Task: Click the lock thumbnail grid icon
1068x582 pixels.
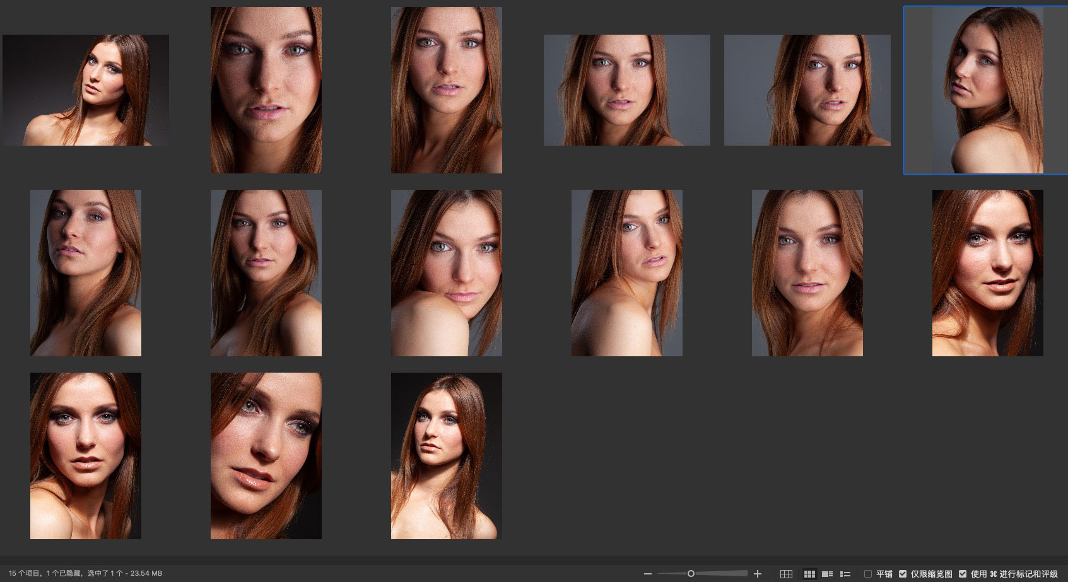Action: [x=786, y=574]
